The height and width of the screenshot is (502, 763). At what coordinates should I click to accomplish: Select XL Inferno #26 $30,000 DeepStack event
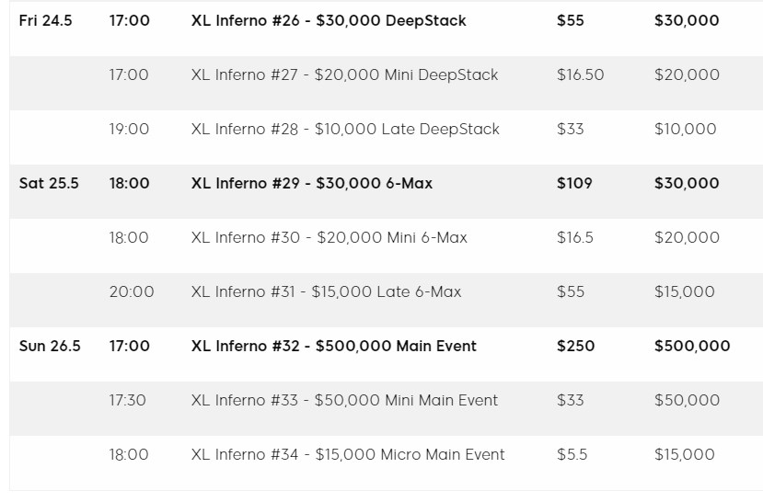point(329,20)
